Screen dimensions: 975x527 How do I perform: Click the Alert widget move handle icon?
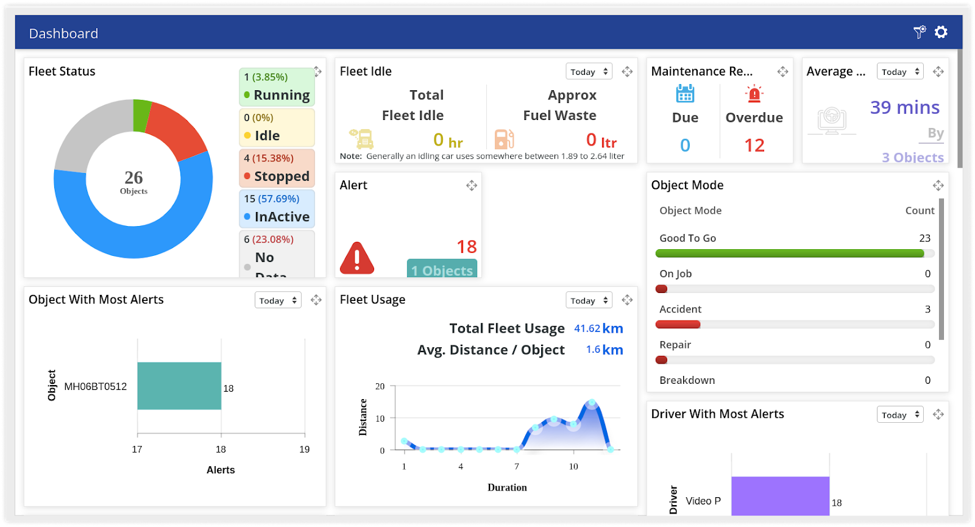[472, 185]
